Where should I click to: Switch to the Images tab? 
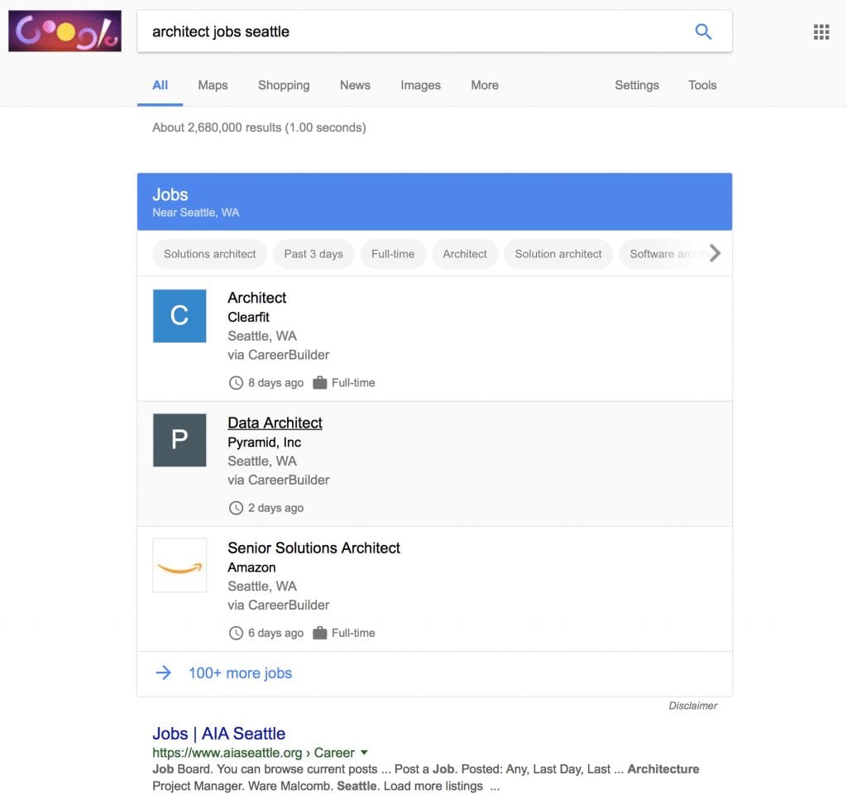[420, 85]
